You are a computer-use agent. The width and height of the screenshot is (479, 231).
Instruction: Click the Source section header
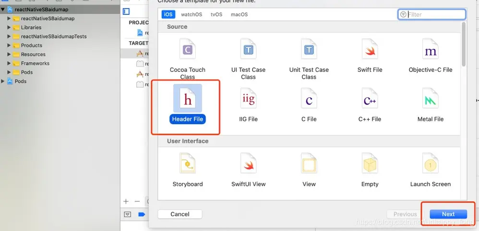pyautogui.click(x=177, y=26)
